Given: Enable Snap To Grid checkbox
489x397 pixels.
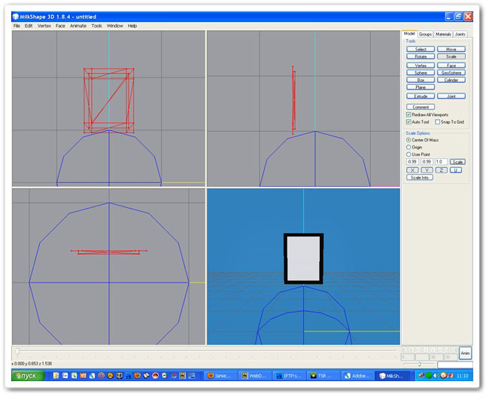Looking at the screenshot, I should click(437, 121).
